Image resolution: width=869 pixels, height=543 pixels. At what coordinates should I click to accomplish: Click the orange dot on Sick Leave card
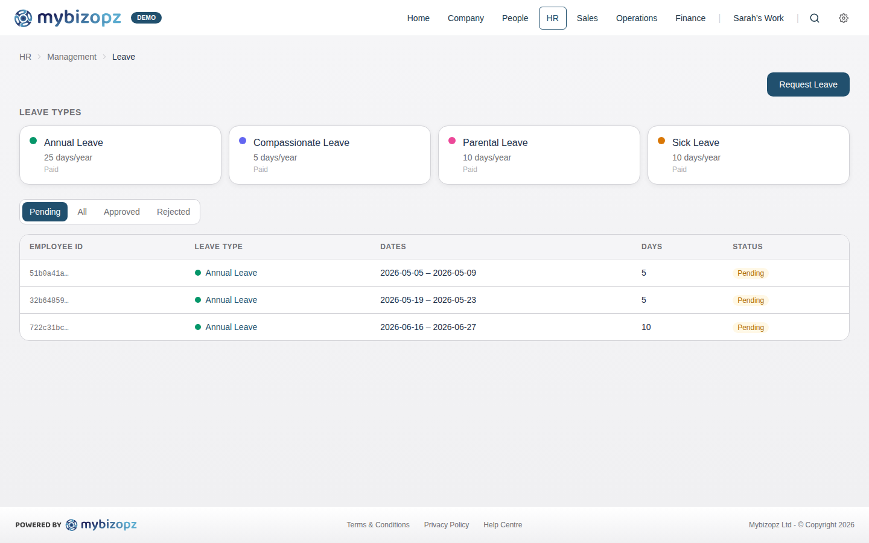[x=661, y=139]
